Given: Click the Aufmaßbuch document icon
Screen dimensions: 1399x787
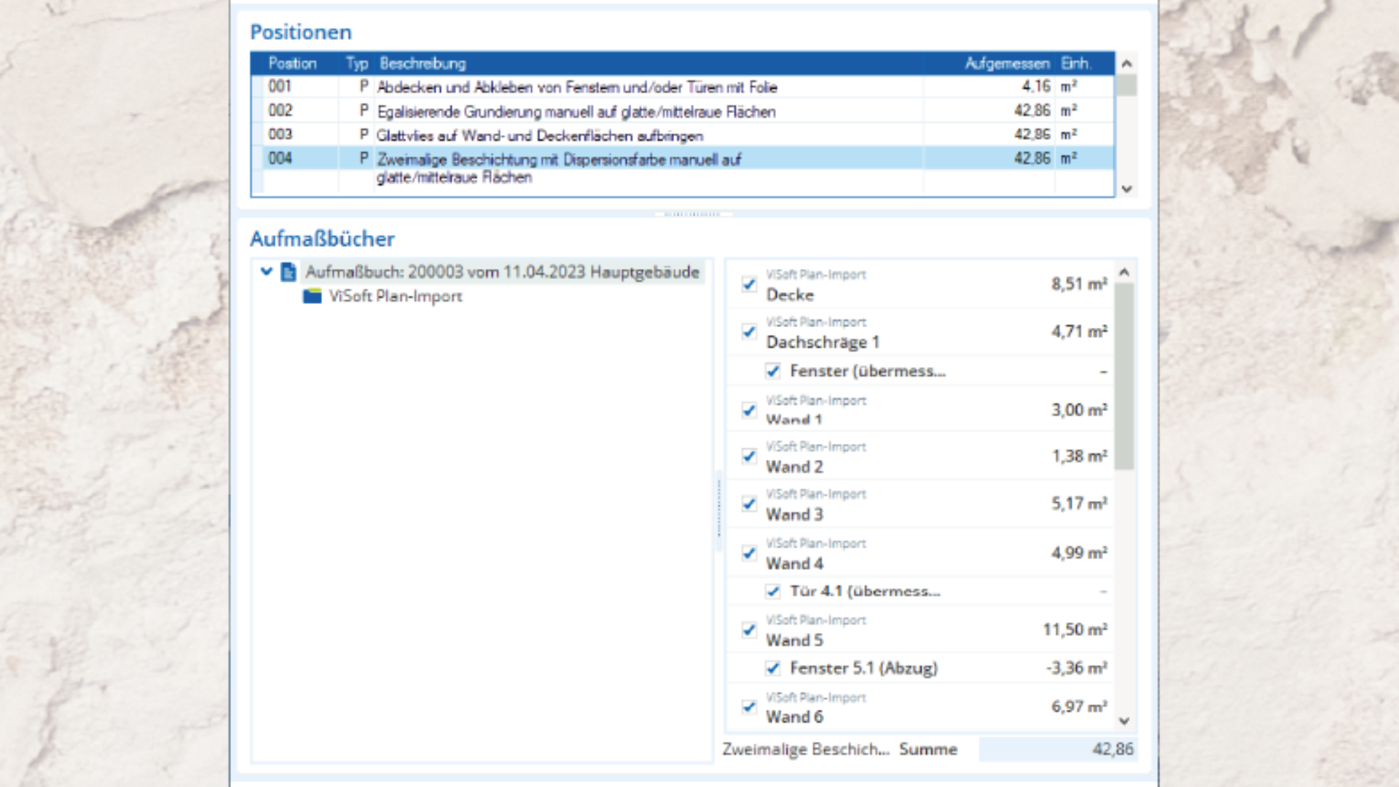Looking at the screenshot, I should coord(289,272).
